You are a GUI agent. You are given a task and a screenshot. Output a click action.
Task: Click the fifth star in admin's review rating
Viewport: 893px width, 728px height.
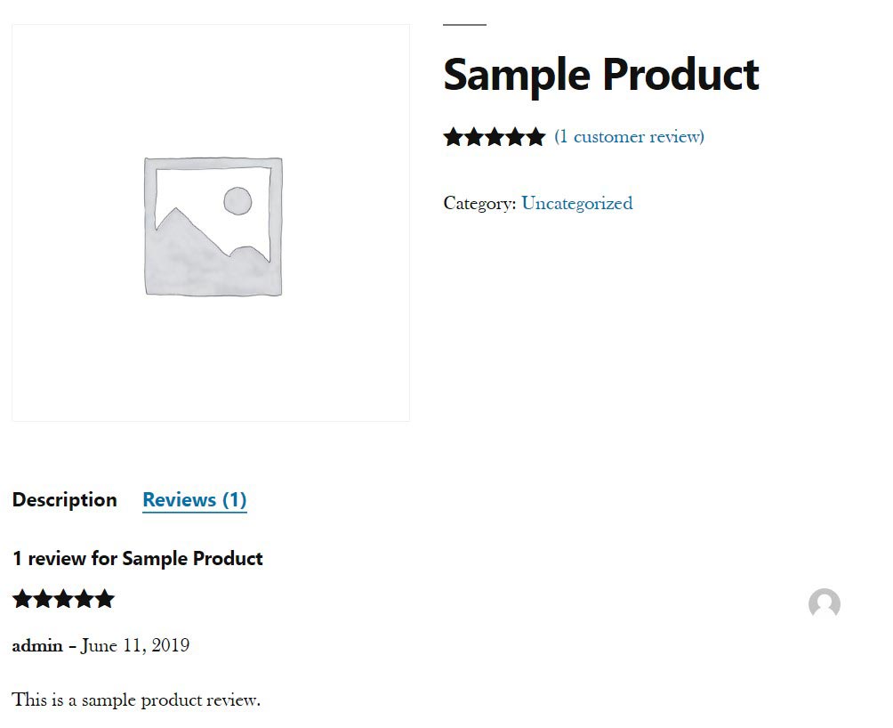point(105,599)
